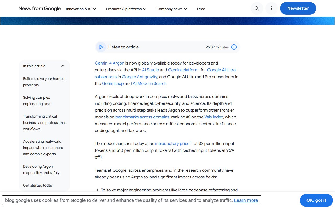Follow the Learn more cookies link
Viewport: 335px width, 209px height.
coord(246,200)
